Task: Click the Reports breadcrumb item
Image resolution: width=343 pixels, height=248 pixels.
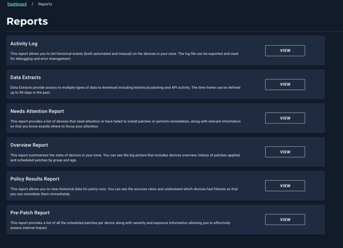Action: tap(45, 4)
